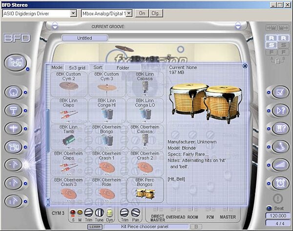
Task: Open the Mbox Analog/Digital output dropdown
Action: pyautogui.click(x=129, y=14)
